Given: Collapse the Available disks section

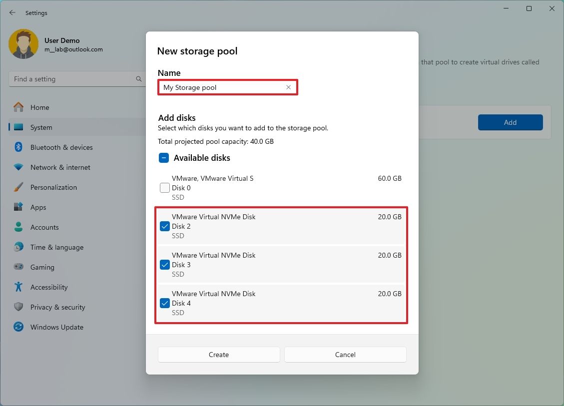Looking at the screenshot, I should coord(163,157).
